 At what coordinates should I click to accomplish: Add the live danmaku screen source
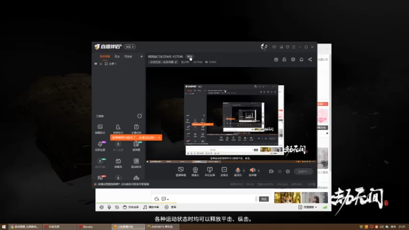[180, 172]
